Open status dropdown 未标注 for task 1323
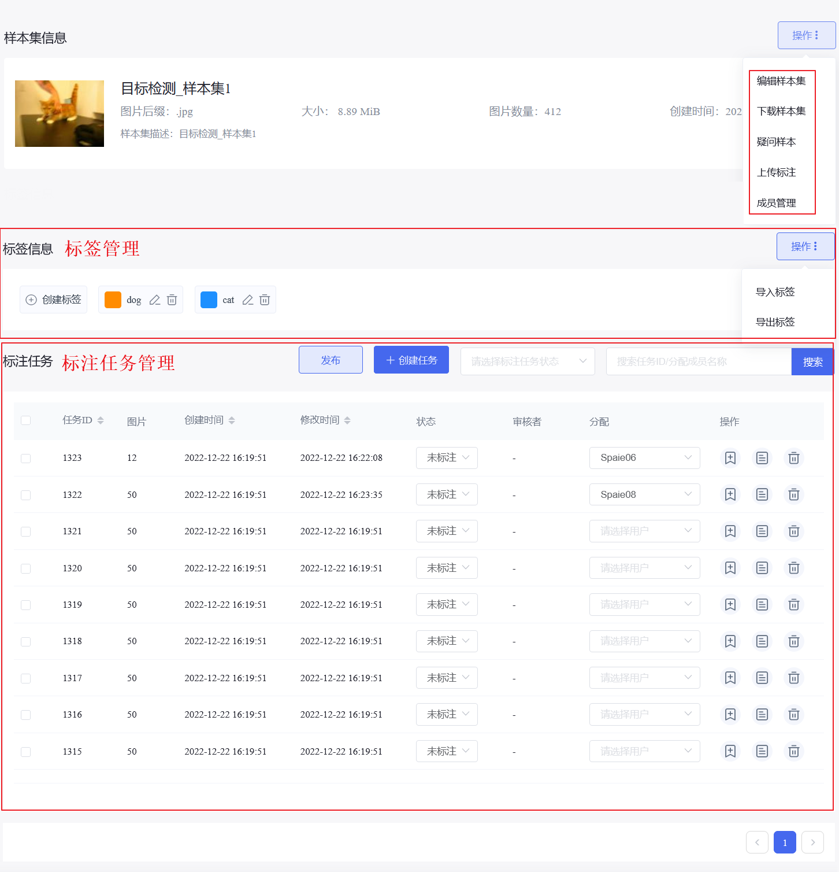This screenshot has width=839, height=872. [447, 458]
